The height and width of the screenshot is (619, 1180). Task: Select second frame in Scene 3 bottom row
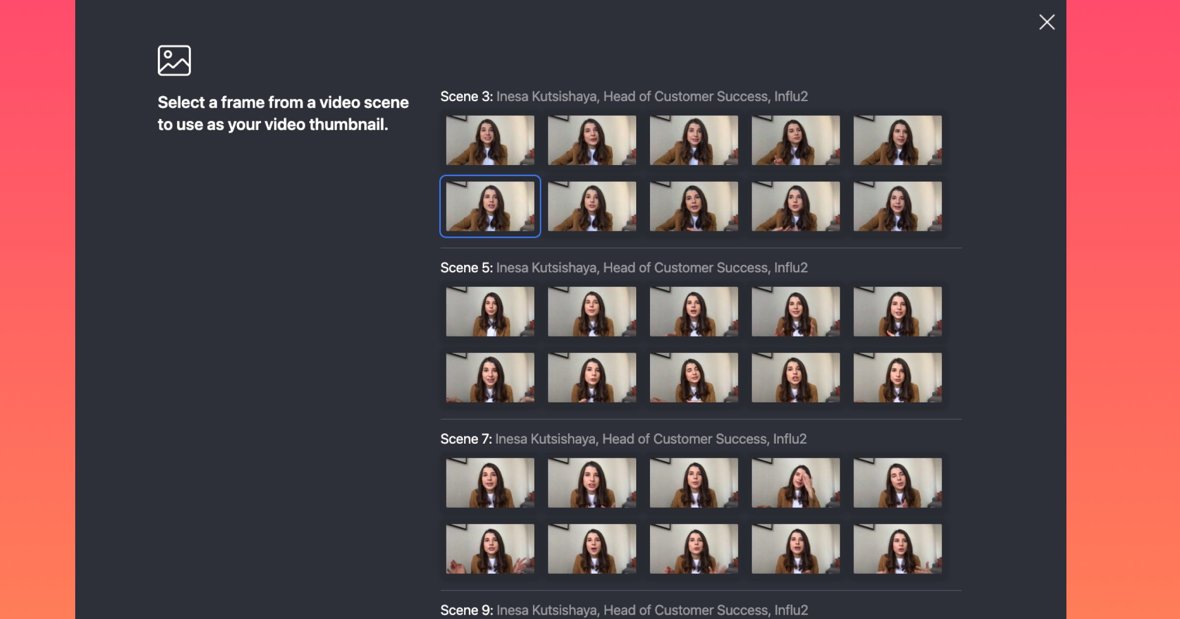[x=591, y=206]
